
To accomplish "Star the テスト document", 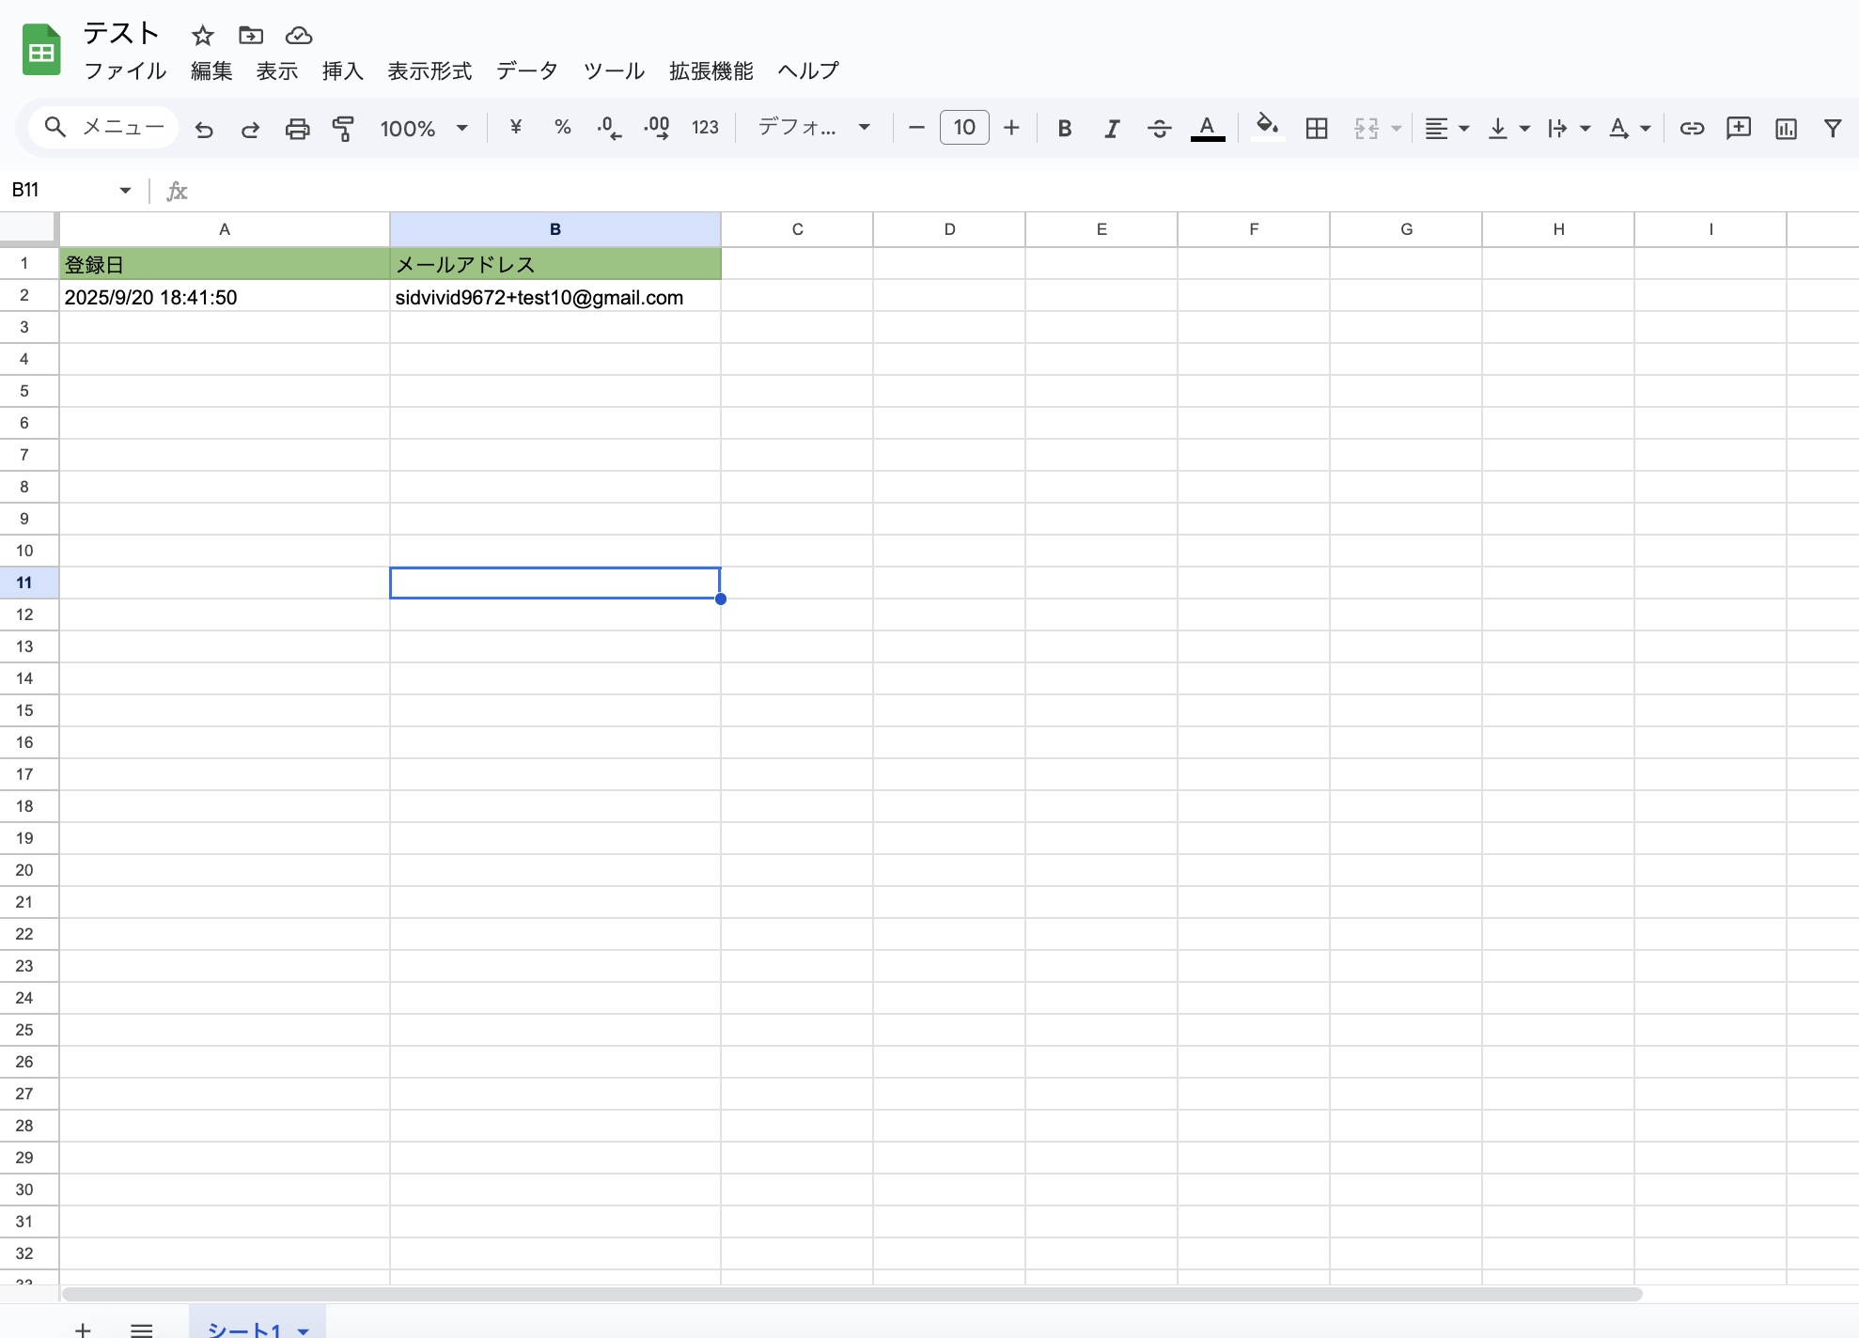I will (x=202, y=36).
